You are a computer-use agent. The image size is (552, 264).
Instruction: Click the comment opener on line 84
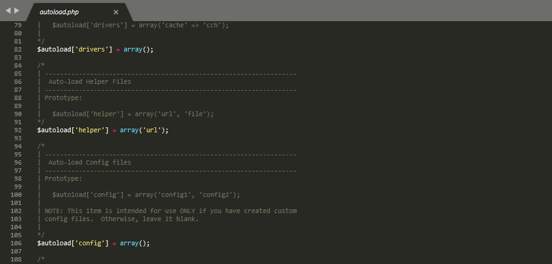pos(40,65)
